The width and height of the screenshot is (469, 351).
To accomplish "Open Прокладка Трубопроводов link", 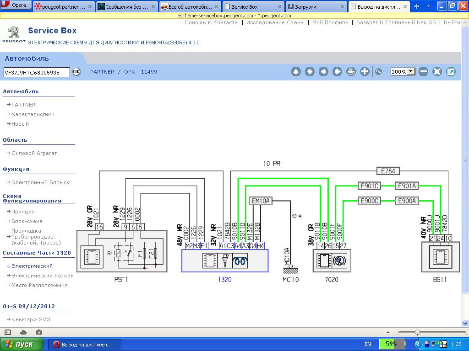I will pyautogui.click(x=36, y=237).
